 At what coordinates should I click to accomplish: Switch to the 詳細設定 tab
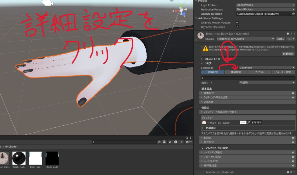(236, 72)
